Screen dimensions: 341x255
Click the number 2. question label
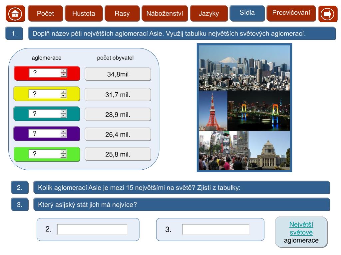click(20, 187)
